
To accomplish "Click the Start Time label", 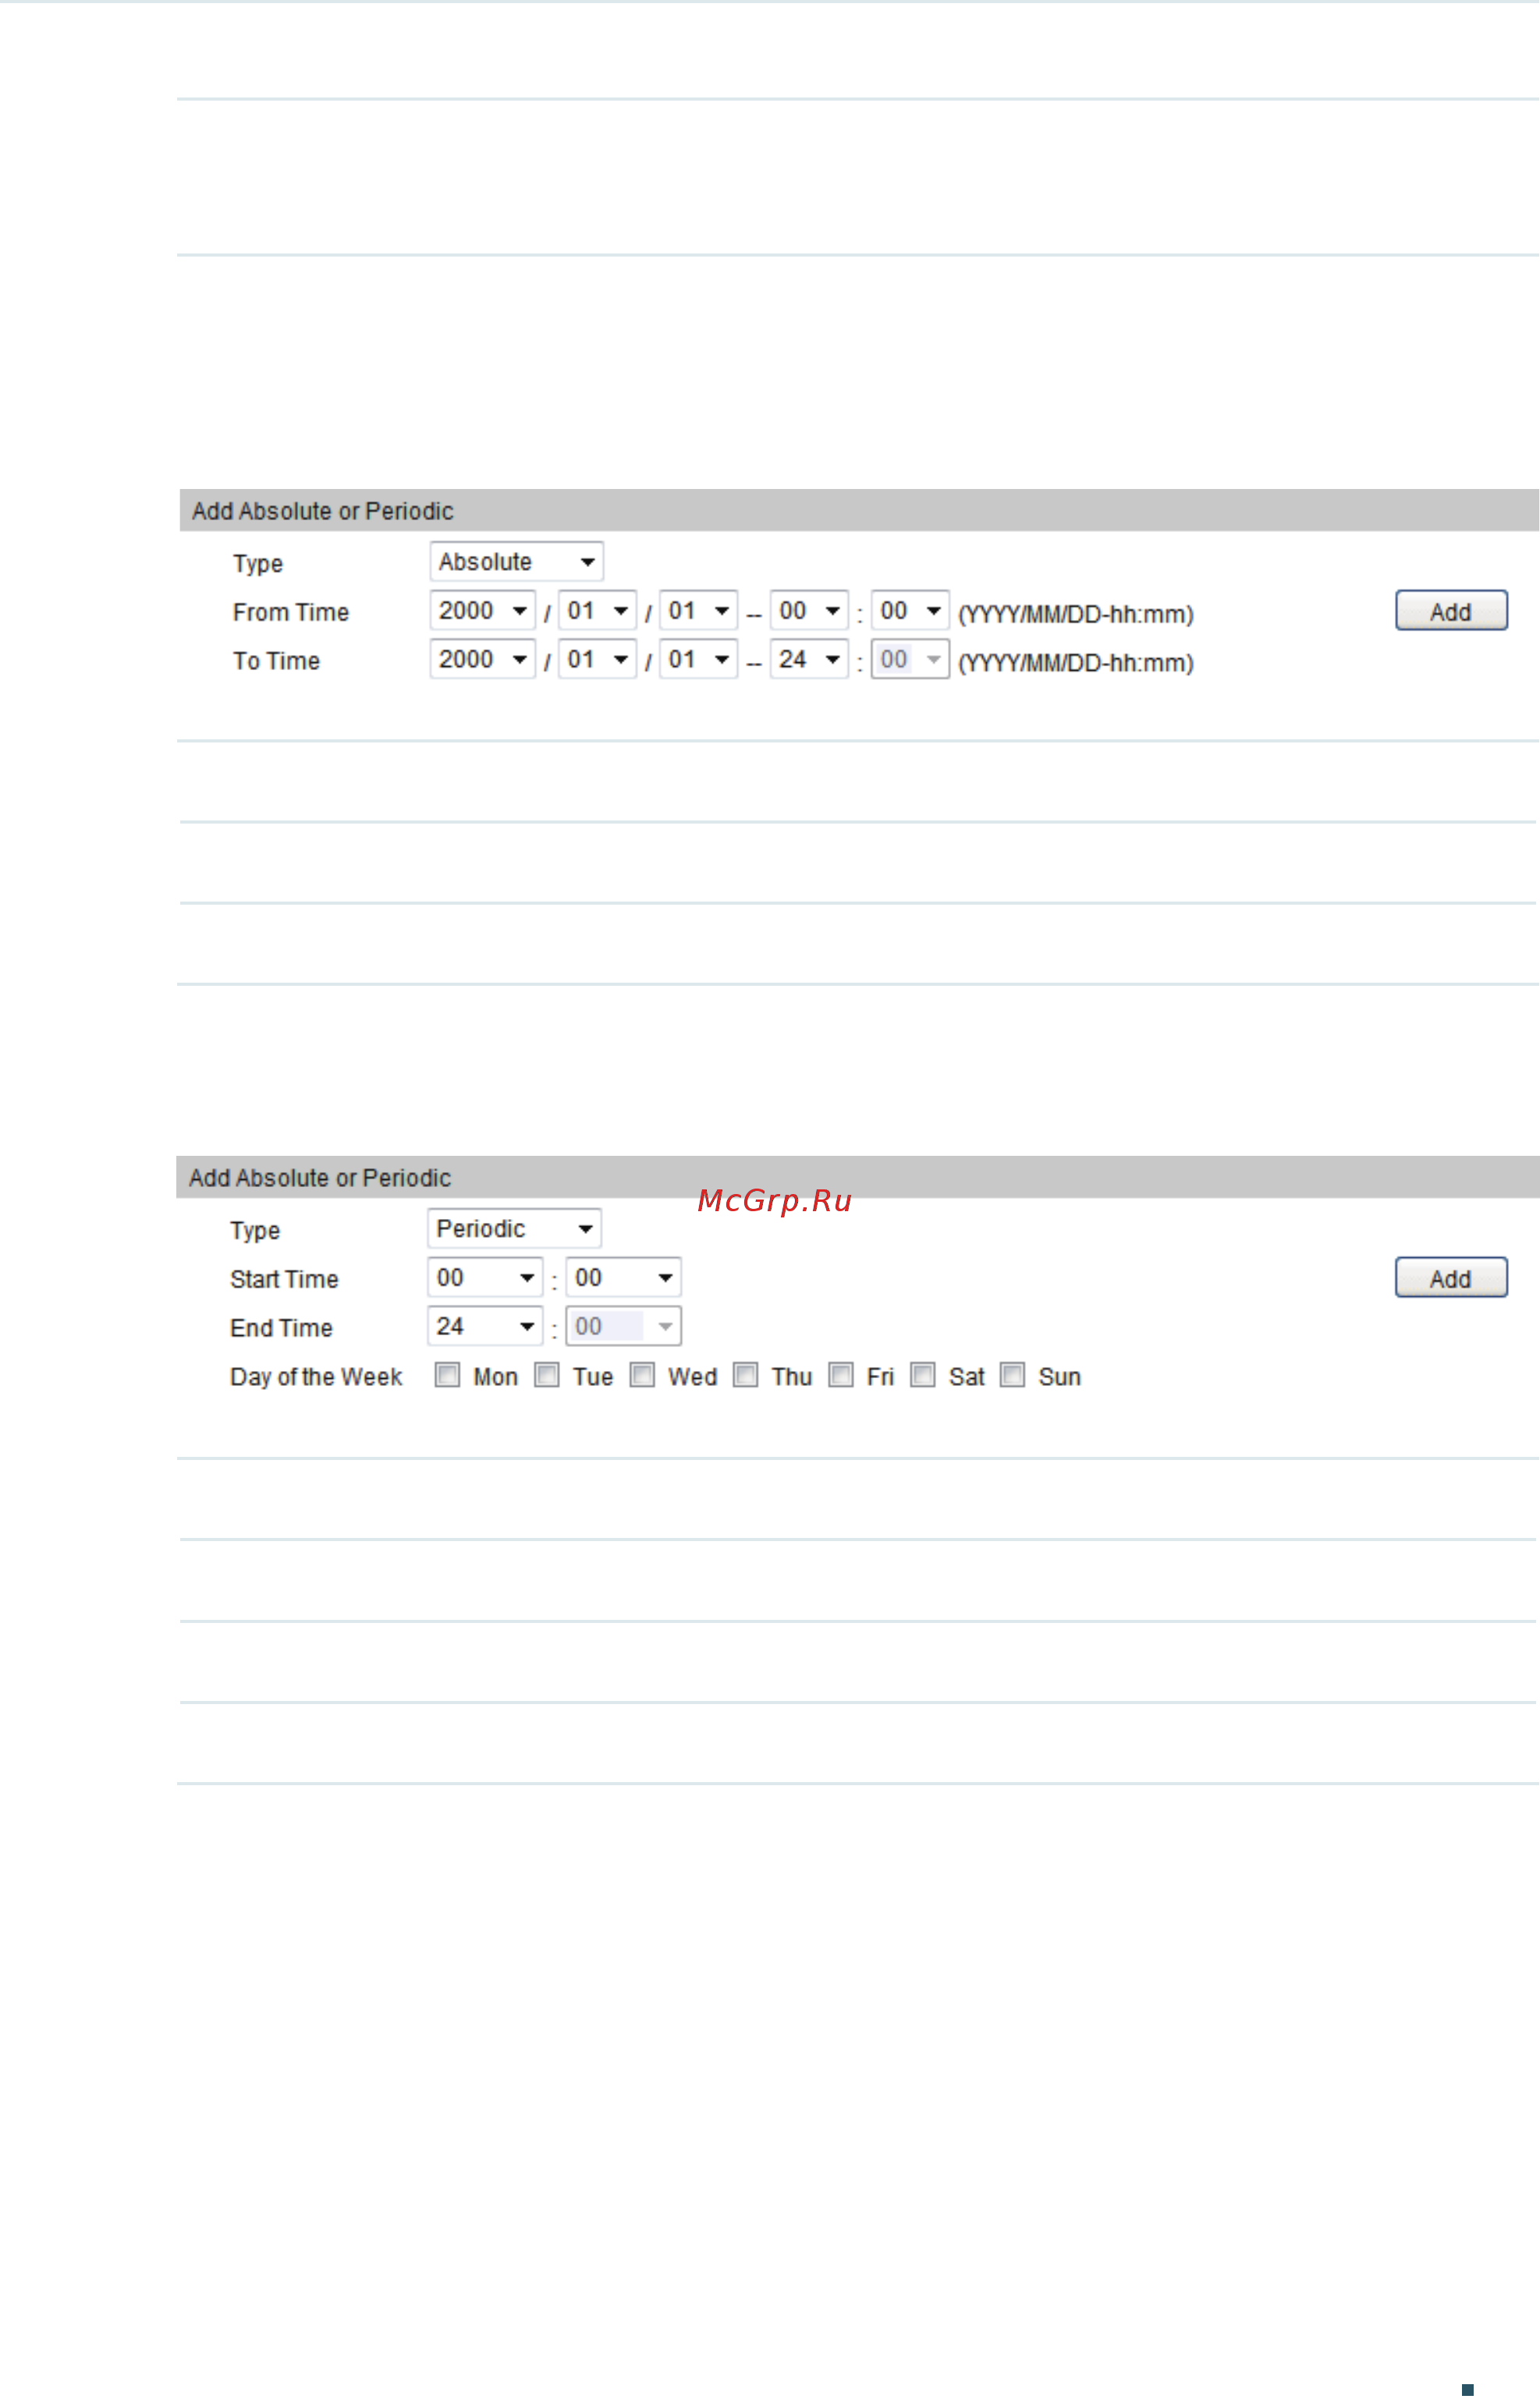I will pyautogui.click(x=284, y=1280).
